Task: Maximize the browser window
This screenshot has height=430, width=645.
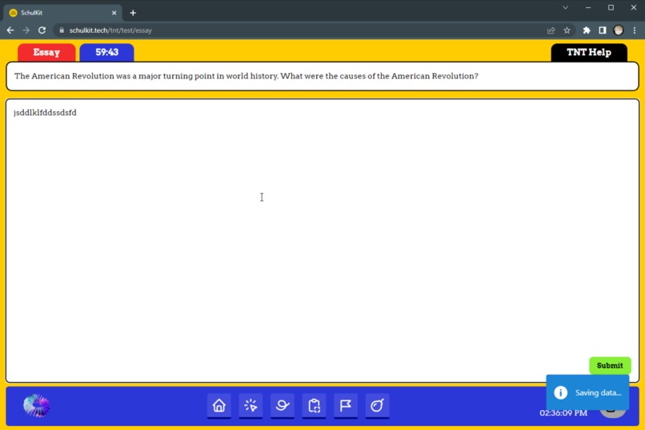Action: tap(611, 7)
